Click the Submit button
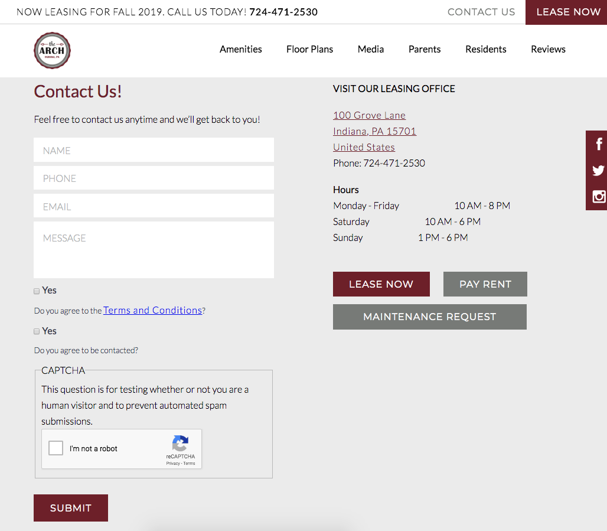This screenshot has width=607, height=531. point(71,508)
